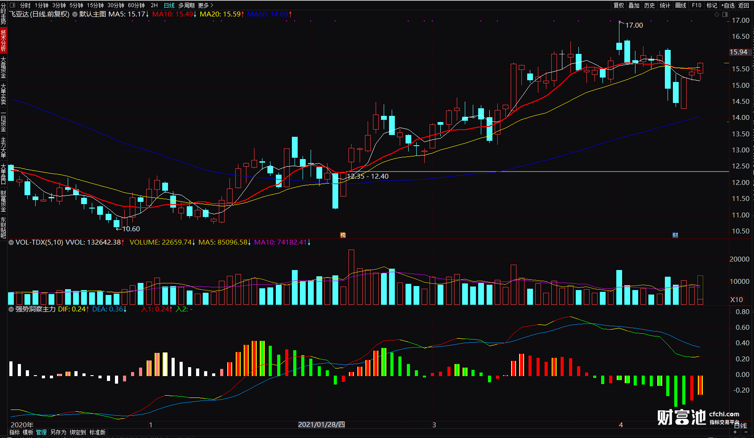The image size is (754, 438).
Task: Add stock via +自选
Action: 727,5
